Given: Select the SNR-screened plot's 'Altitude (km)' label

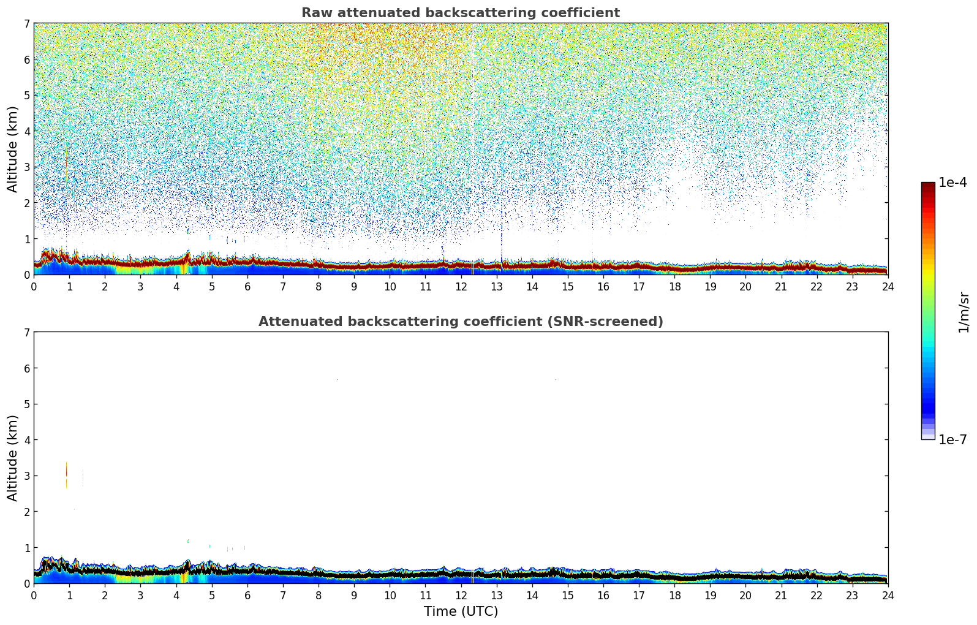Looking at the screenshot, I should pos(13,458).
